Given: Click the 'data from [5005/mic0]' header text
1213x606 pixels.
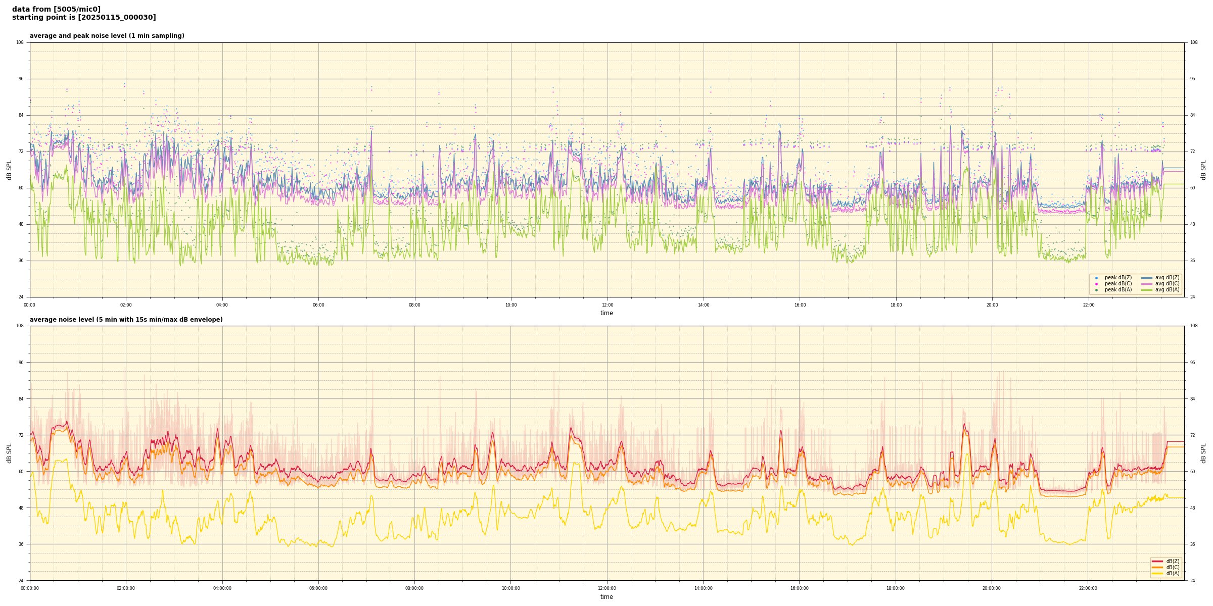Looking at the screenshot, I should coord(56,9).
